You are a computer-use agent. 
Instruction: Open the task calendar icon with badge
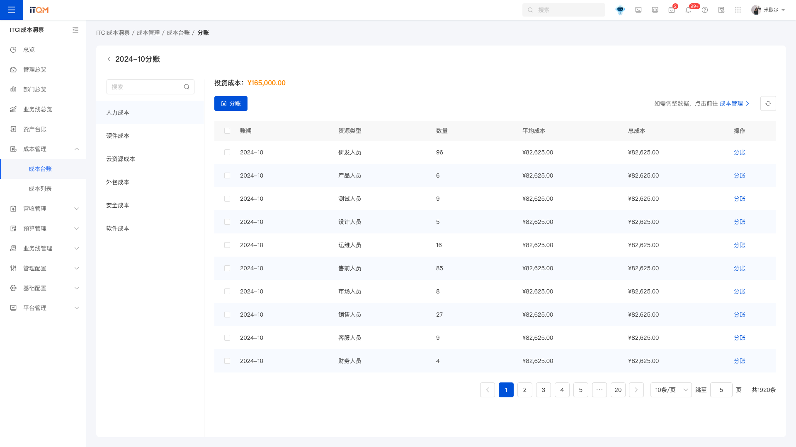click(672, 10)
